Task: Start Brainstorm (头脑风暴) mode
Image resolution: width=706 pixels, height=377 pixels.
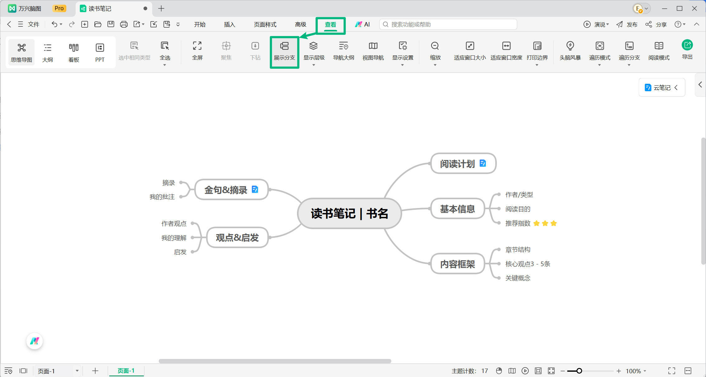Action: coord(570,51)
